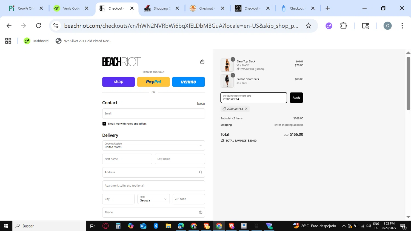This screenshot has width=411, height=231.
Task: Focus the Apartment, suite field
Action: 153,186
